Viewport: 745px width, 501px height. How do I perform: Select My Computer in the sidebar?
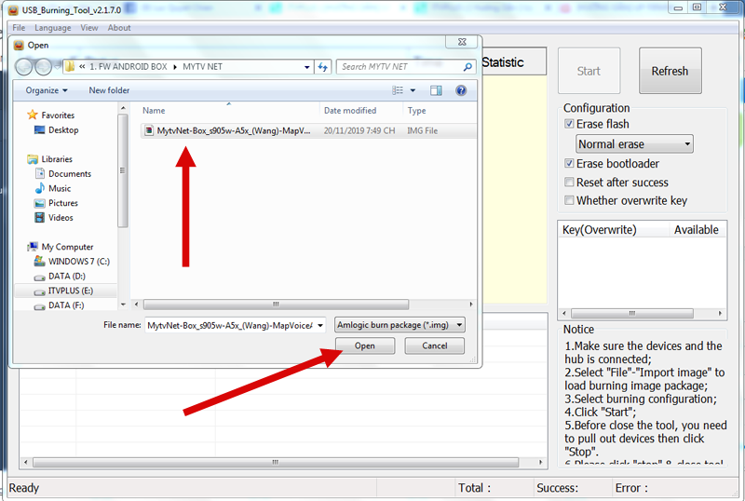click(67, 247)
